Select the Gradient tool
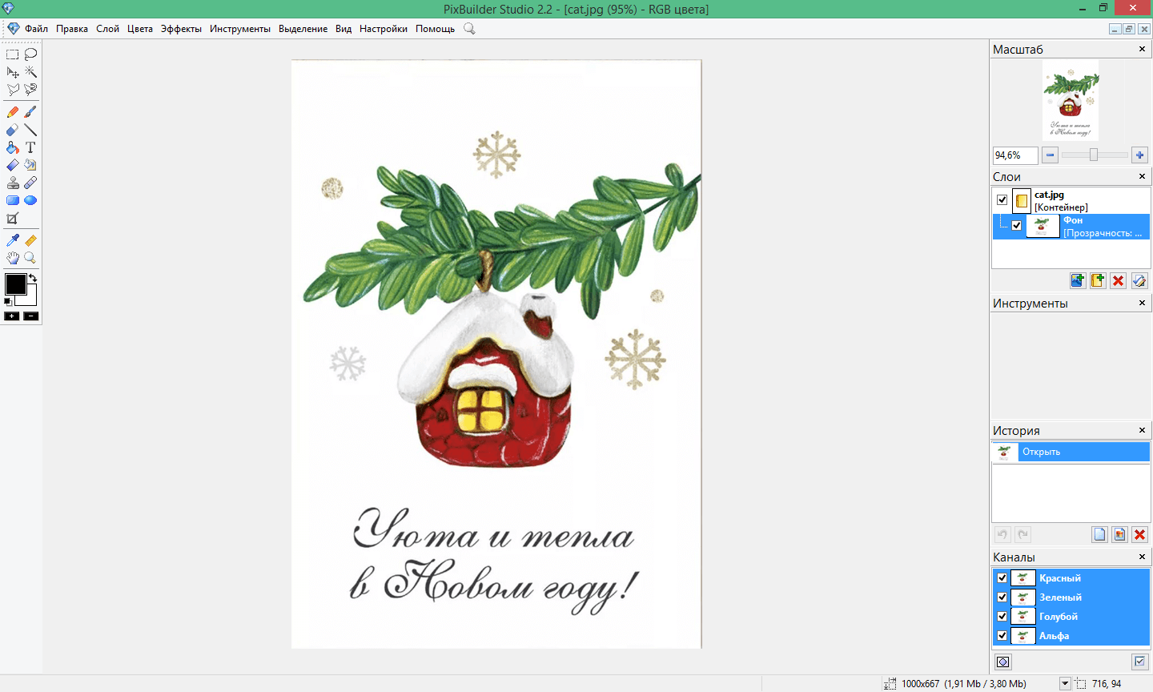Screen dimensions: 1153x692 click(x=13, y=165)
